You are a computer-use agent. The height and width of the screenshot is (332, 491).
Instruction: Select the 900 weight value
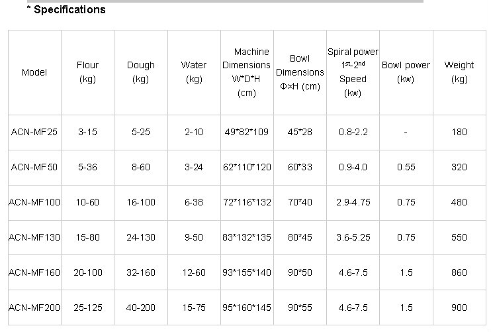click(459, 307)
